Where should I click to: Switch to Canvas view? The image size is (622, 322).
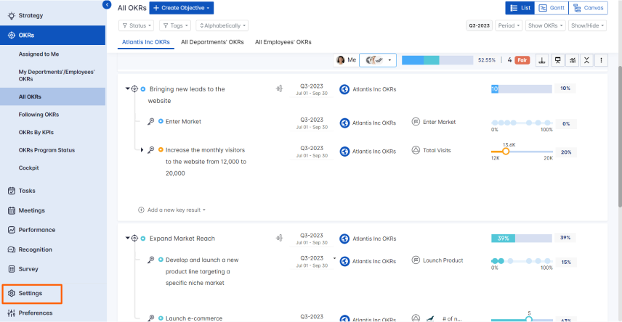589,8
